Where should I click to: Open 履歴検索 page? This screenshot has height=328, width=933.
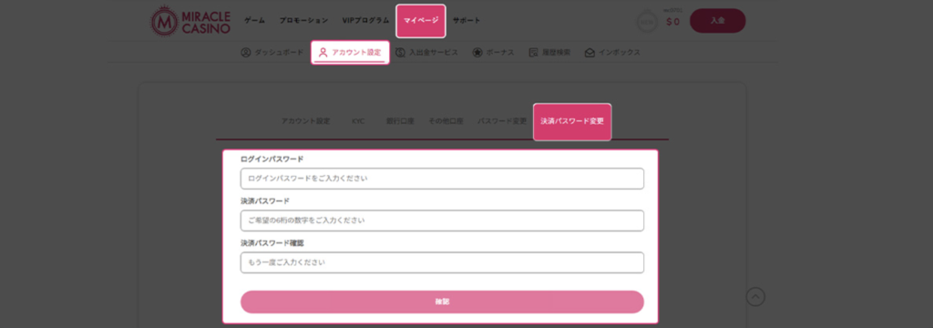(549, 52)
